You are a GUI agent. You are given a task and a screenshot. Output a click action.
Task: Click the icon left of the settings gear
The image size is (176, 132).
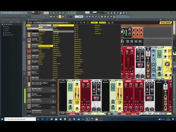(x=109, y=22)
